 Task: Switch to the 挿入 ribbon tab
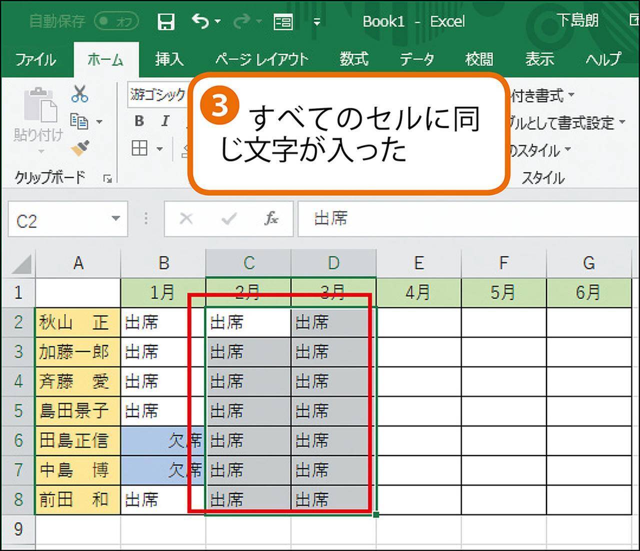click(169, 59)
